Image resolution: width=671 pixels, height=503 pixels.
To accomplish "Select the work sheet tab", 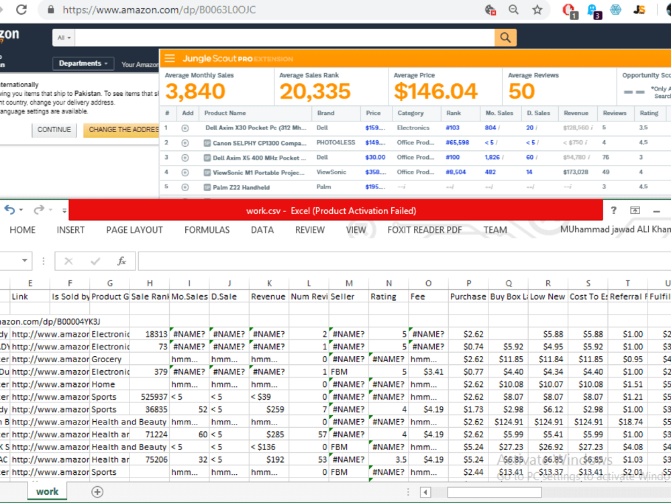I will click(x=47, y=492).
